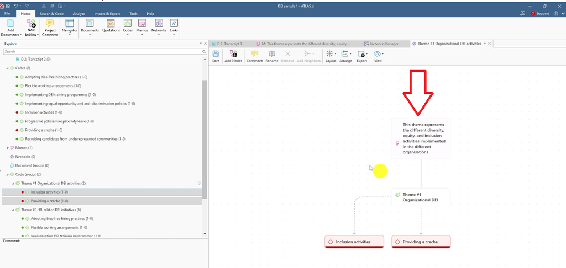Open the network Layout options
This screenshot has height=268, width=566.
pyautogui.click(x=329, y=53)
